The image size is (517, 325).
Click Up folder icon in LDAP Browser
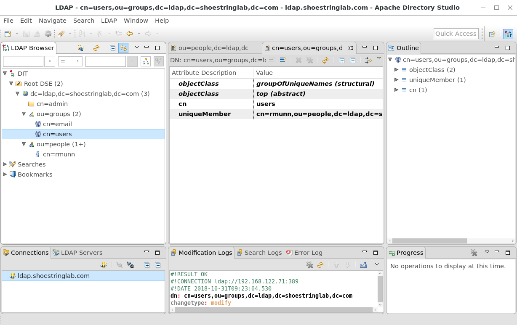(x=80, y=48)
